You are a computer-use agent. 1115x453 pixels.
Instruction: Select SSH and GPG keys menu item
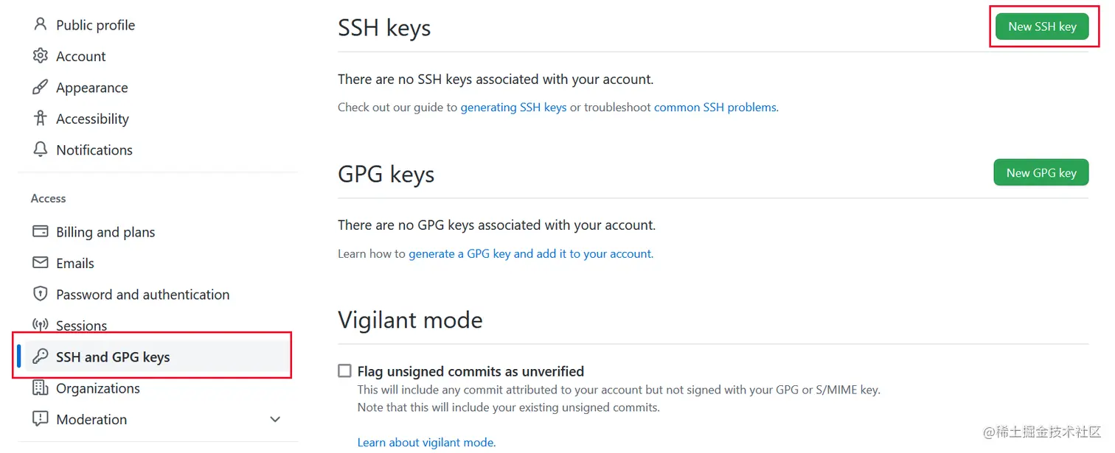[113, 357]
